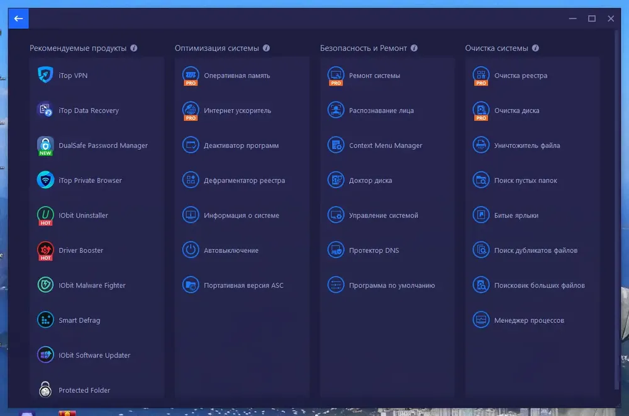Open Управление системой icon

[x=336, y=215]
